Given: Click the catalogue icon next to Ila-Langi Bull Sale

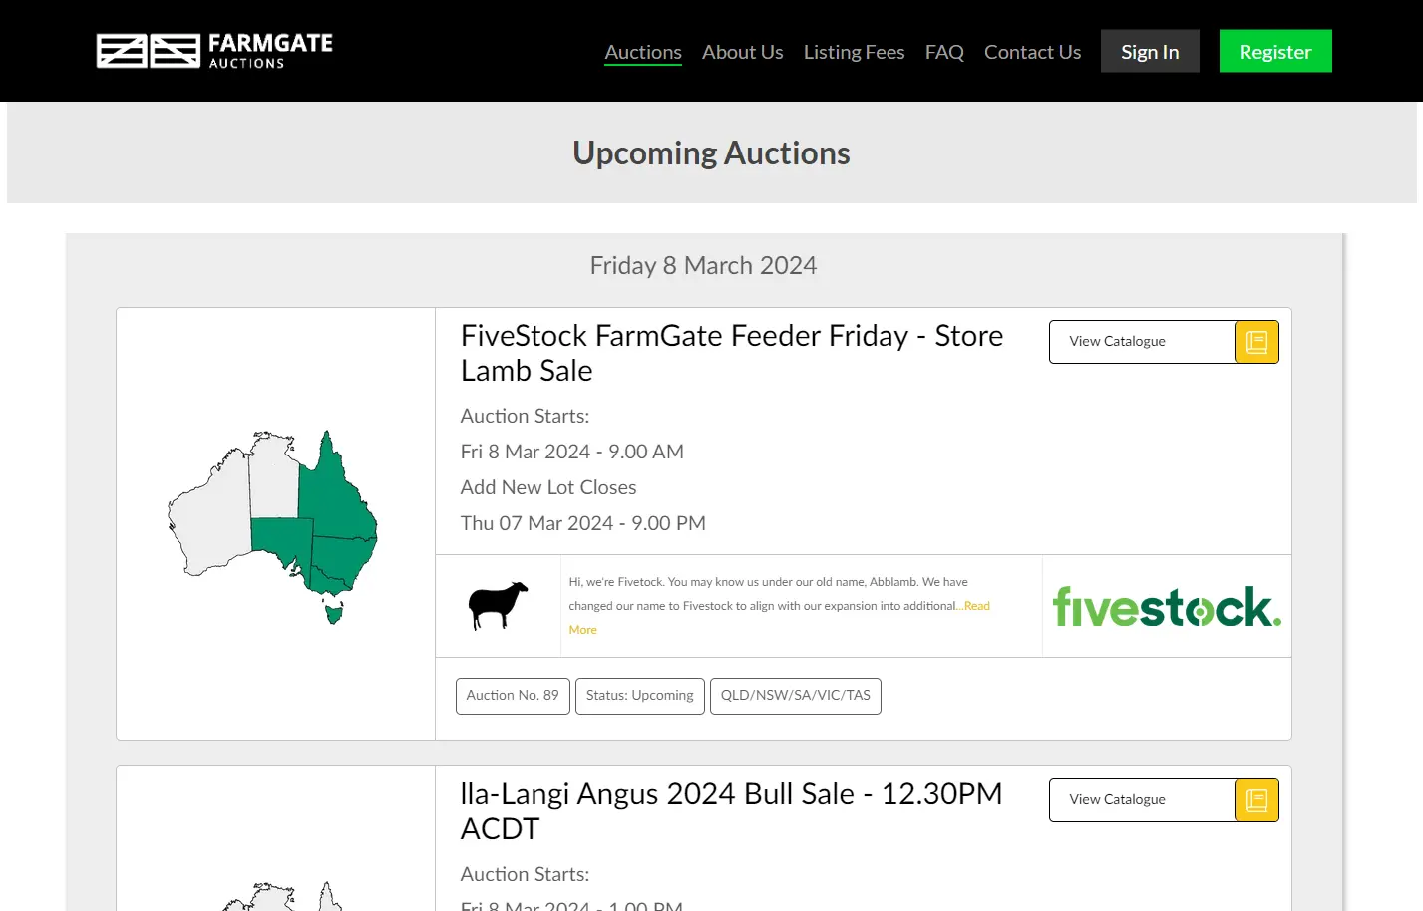Looking at the screenshot, I should point(1255,799).
